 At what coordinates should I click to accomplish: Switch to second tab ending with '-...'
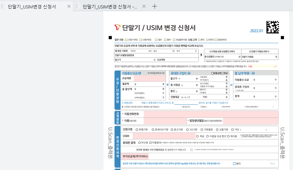110,7
